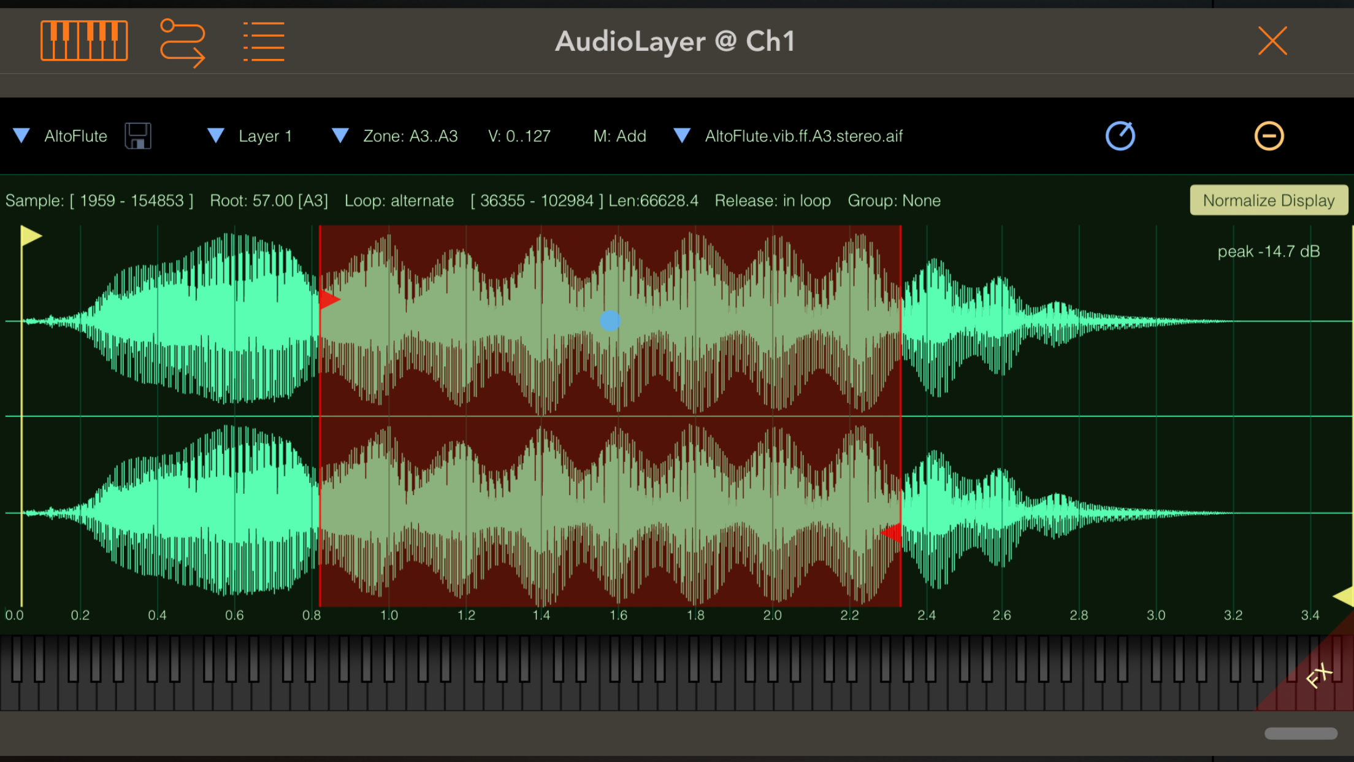The width and height of the screenshot is (1354, 762).
Task: Expand the AltoFlute instrument dropdown
Action: (22, 136)
